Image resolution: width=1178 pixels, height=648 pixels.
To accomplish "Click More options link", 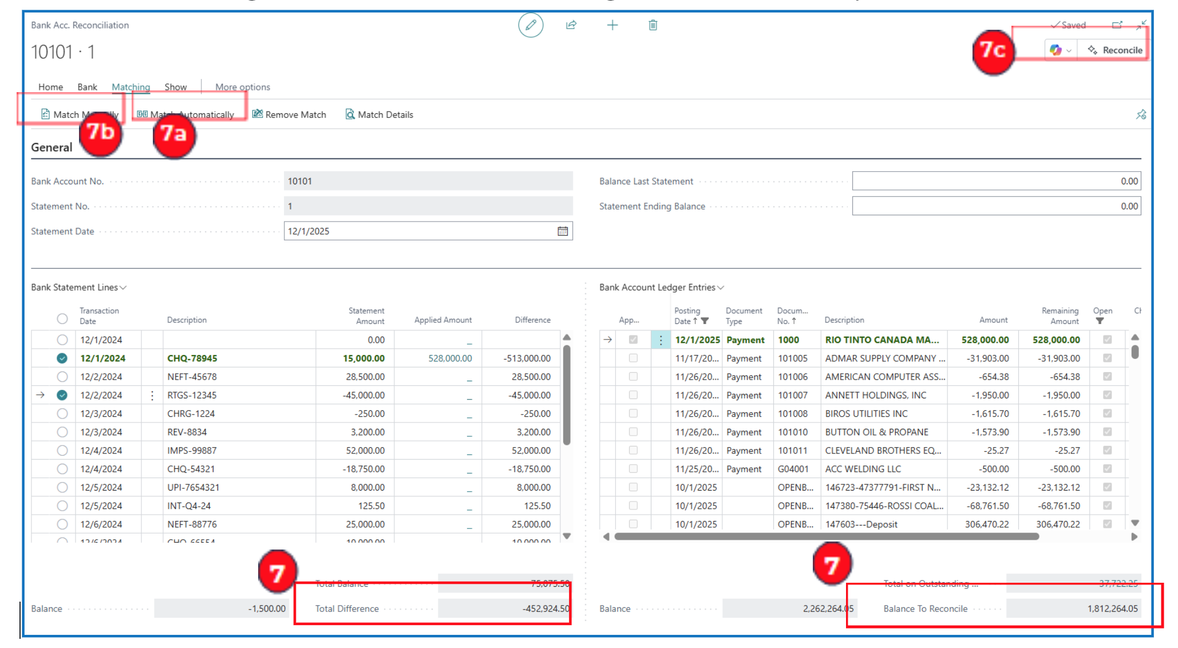I will [242, 87].
